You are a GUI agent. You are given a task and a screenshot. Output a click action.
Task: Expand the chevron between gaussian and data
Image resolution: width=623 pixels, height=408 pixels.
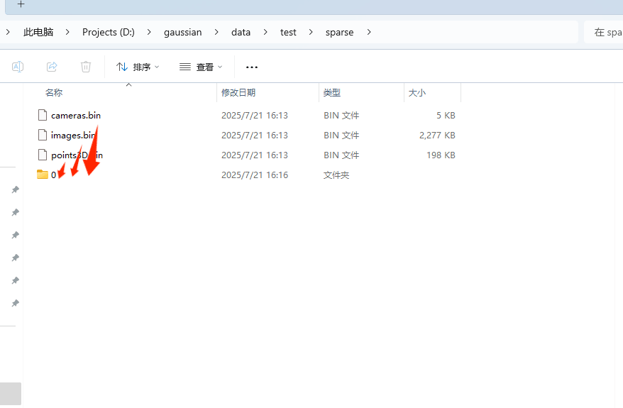point(217,32)
